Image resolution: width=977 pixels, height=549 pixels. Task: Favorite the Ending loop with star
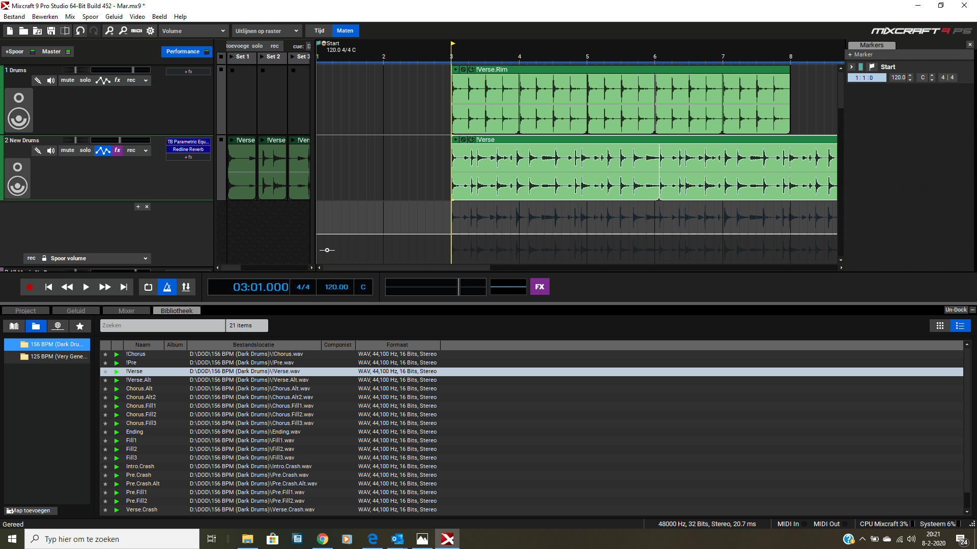(105, 432)
